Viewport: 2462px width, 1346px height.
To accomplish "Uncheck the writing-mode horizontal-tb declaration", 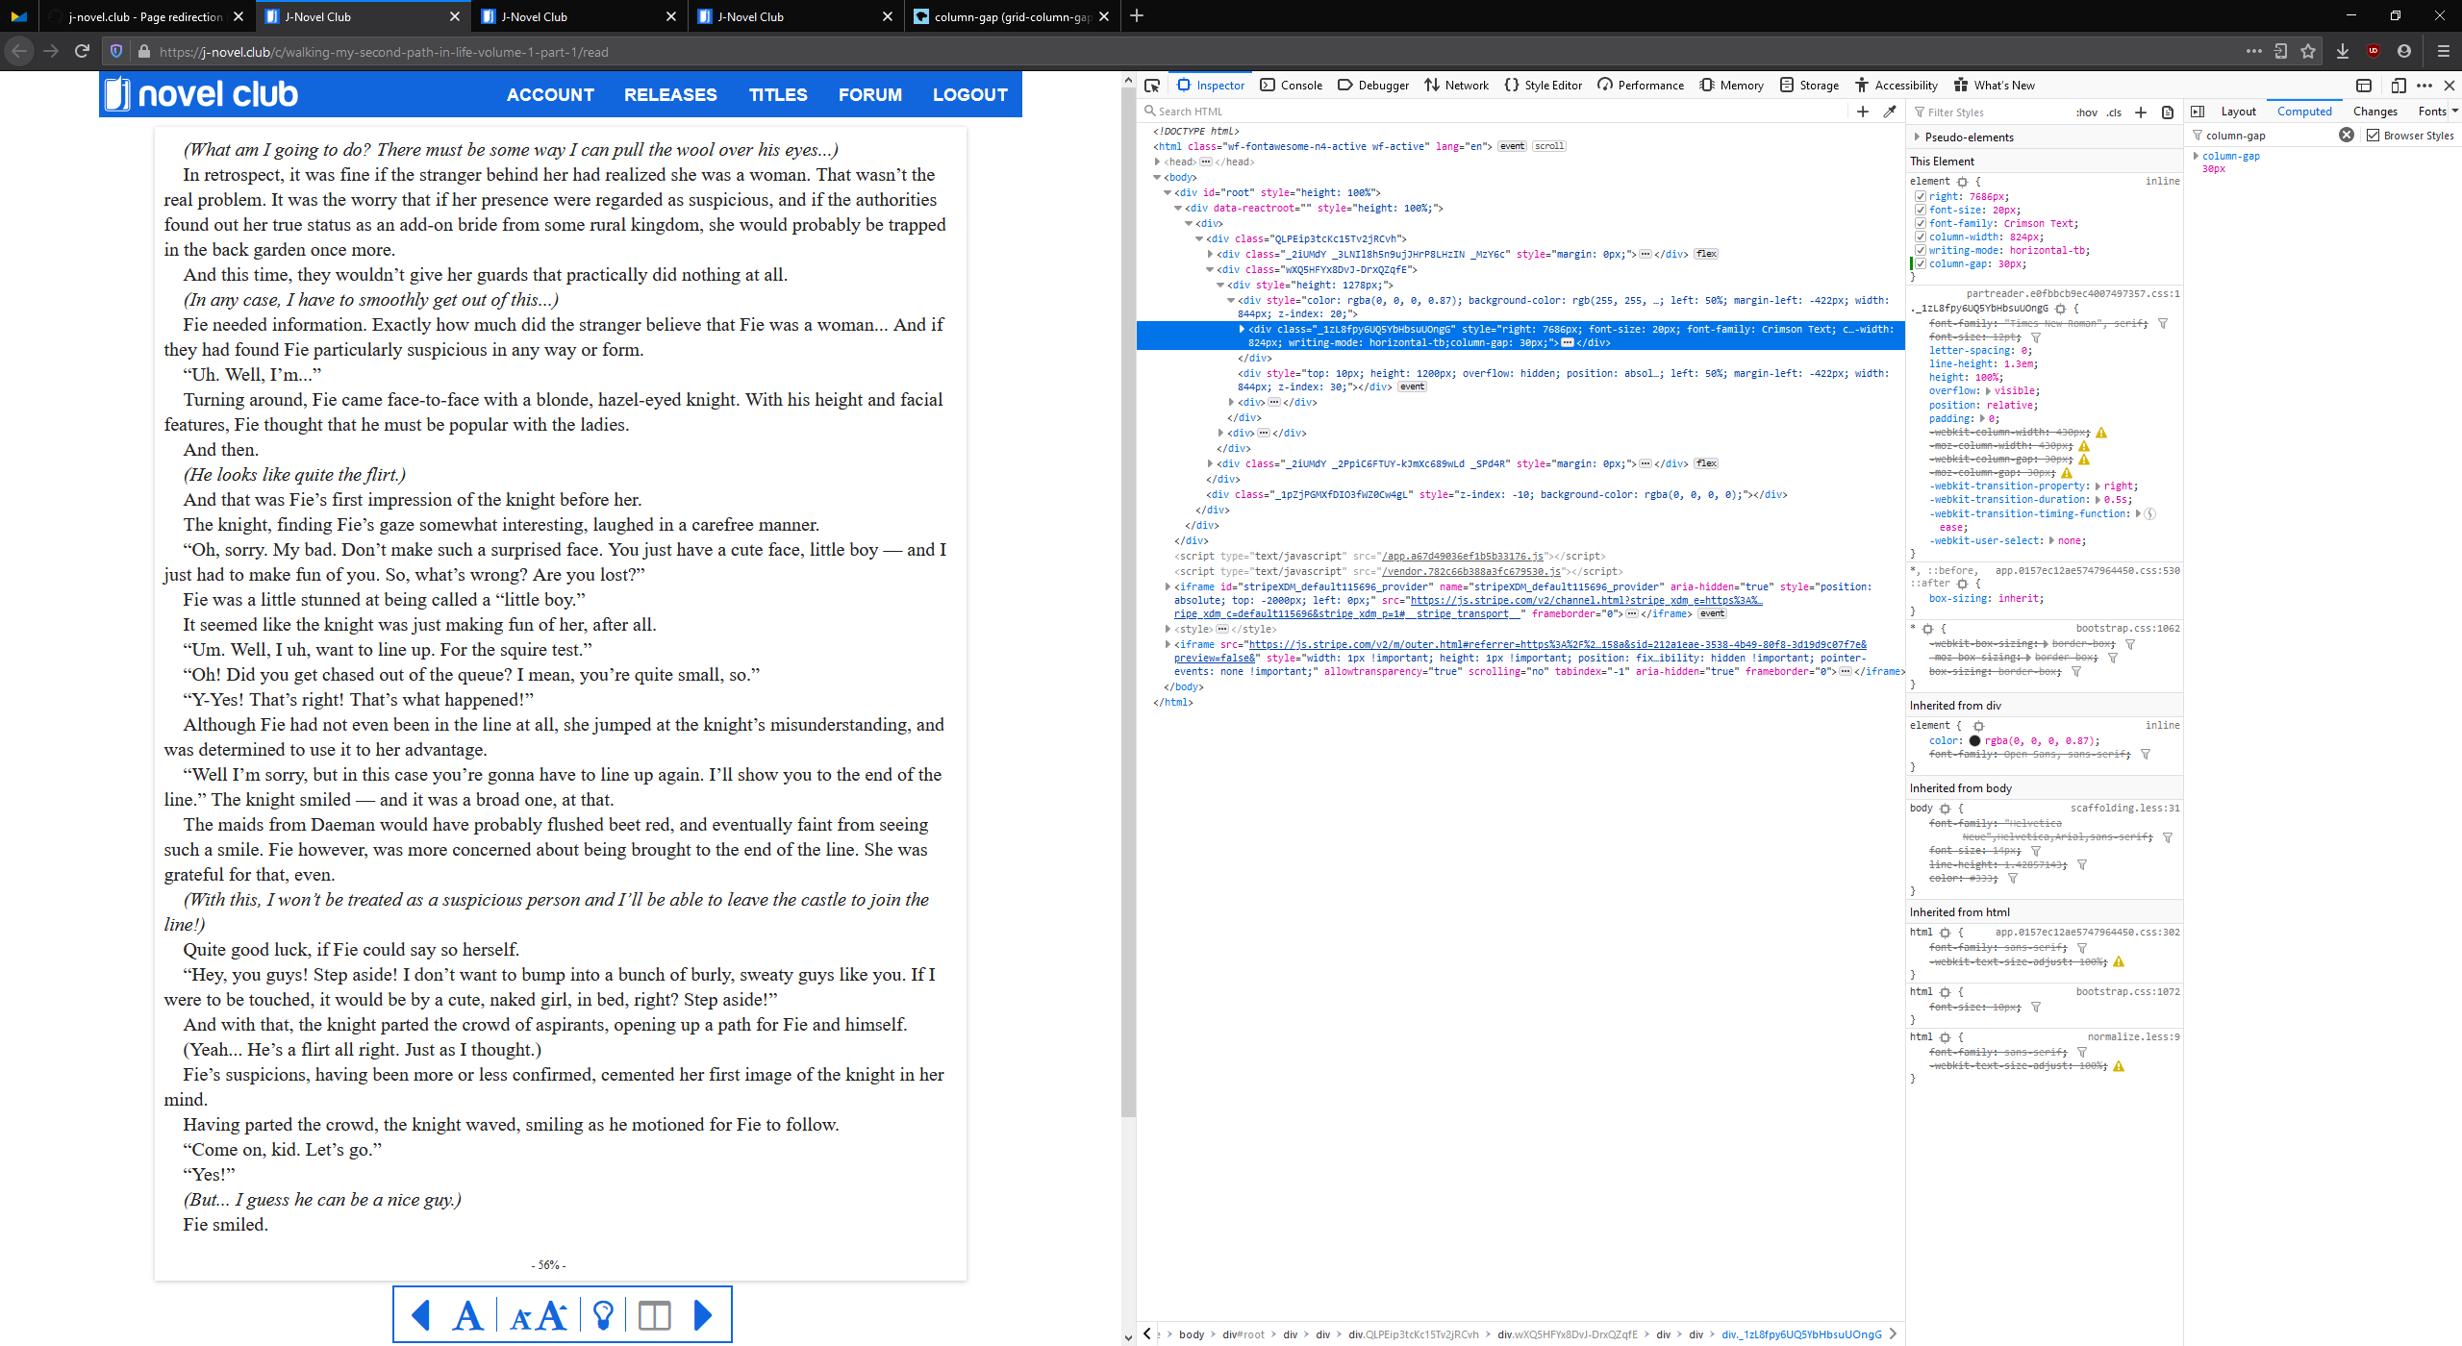I will coord(1921,251).
